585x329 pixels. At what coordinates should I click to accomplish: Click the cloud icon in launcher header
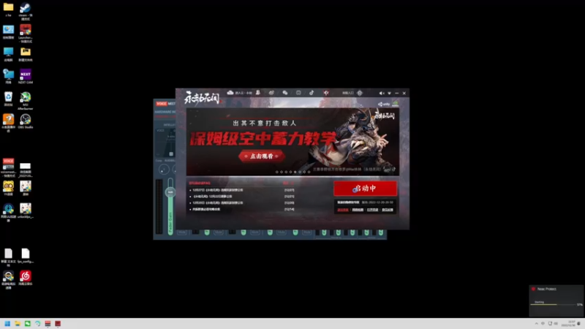pos(230,93)
